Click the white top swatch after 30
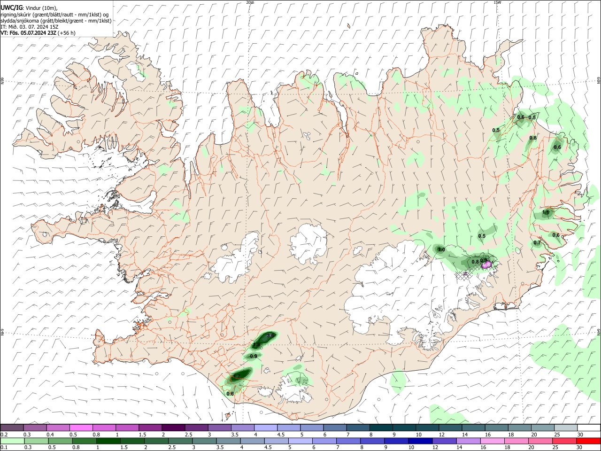Image resolution: width=601 pixels, height=451 pixels. (589, 428)
